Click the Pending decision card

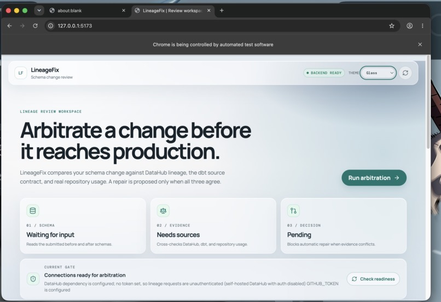(344, 226)
